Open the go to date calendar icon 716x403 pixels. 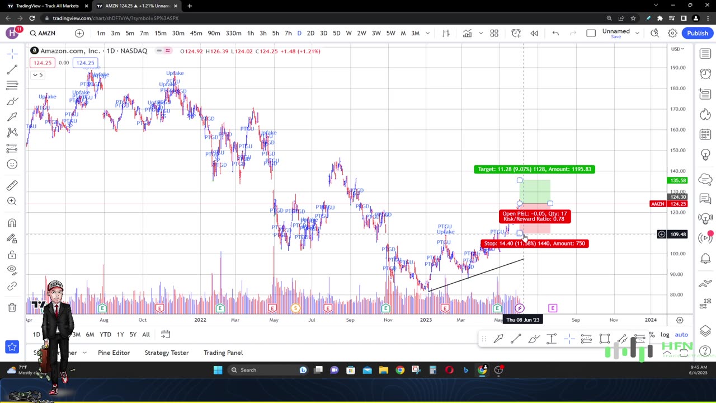click(166, 334)
